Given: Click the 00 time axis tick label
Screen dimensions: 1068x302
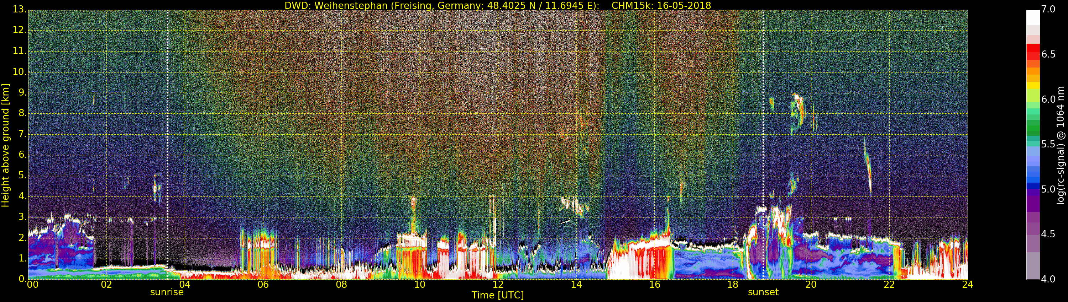Looking at the screenshot, I should click(32, 284).
